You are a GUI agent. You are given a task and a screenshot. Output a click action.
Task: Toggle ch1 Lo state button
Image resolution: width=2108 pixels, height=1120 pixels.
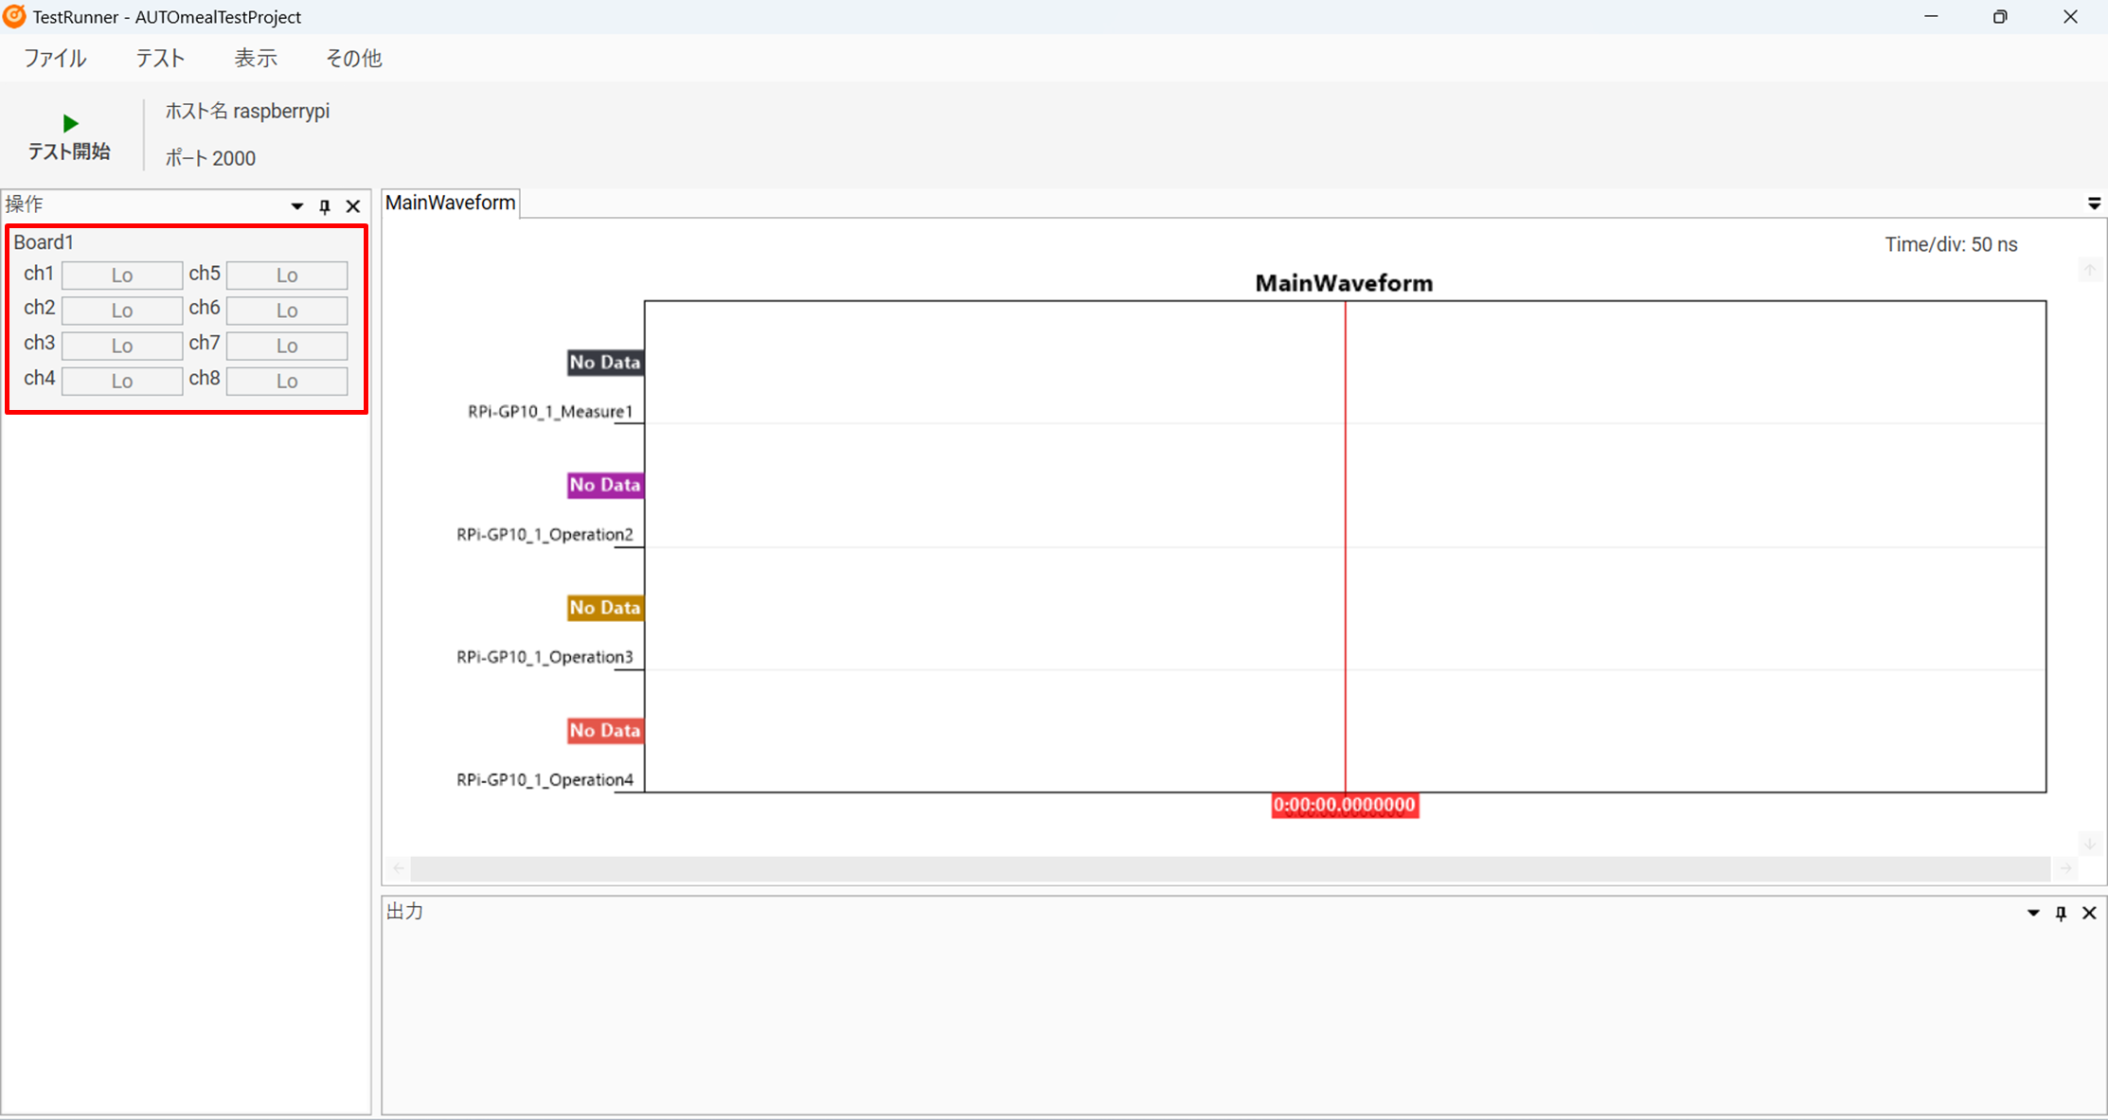click(x=122, y=276)
